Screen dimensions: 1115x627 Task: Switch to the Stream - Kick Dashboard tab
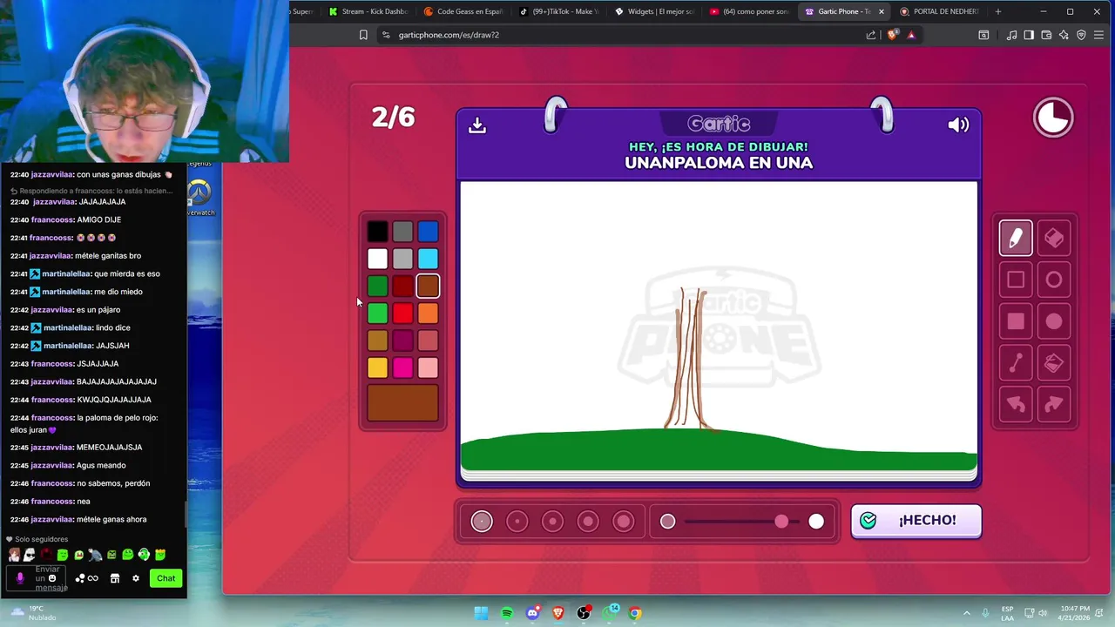368,11
